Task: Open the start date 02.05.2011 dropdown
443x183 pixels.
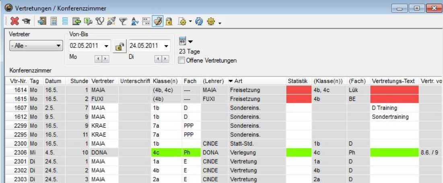Action: coord(107,46)
